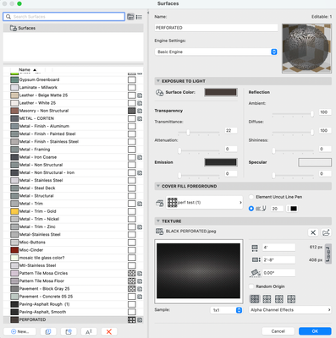Click texture indicator icon in PERFORATED row
Screen dimensions: 336x338
(x=140, y=320)
